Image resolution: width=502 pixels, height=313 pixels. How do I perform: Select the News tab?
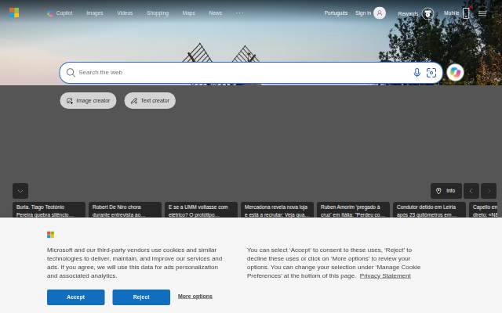(x=216, y=13)
